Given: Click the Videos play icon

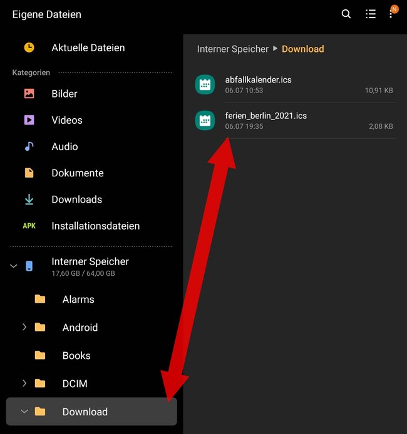Looking at the screenshot, I should (29, 120).
